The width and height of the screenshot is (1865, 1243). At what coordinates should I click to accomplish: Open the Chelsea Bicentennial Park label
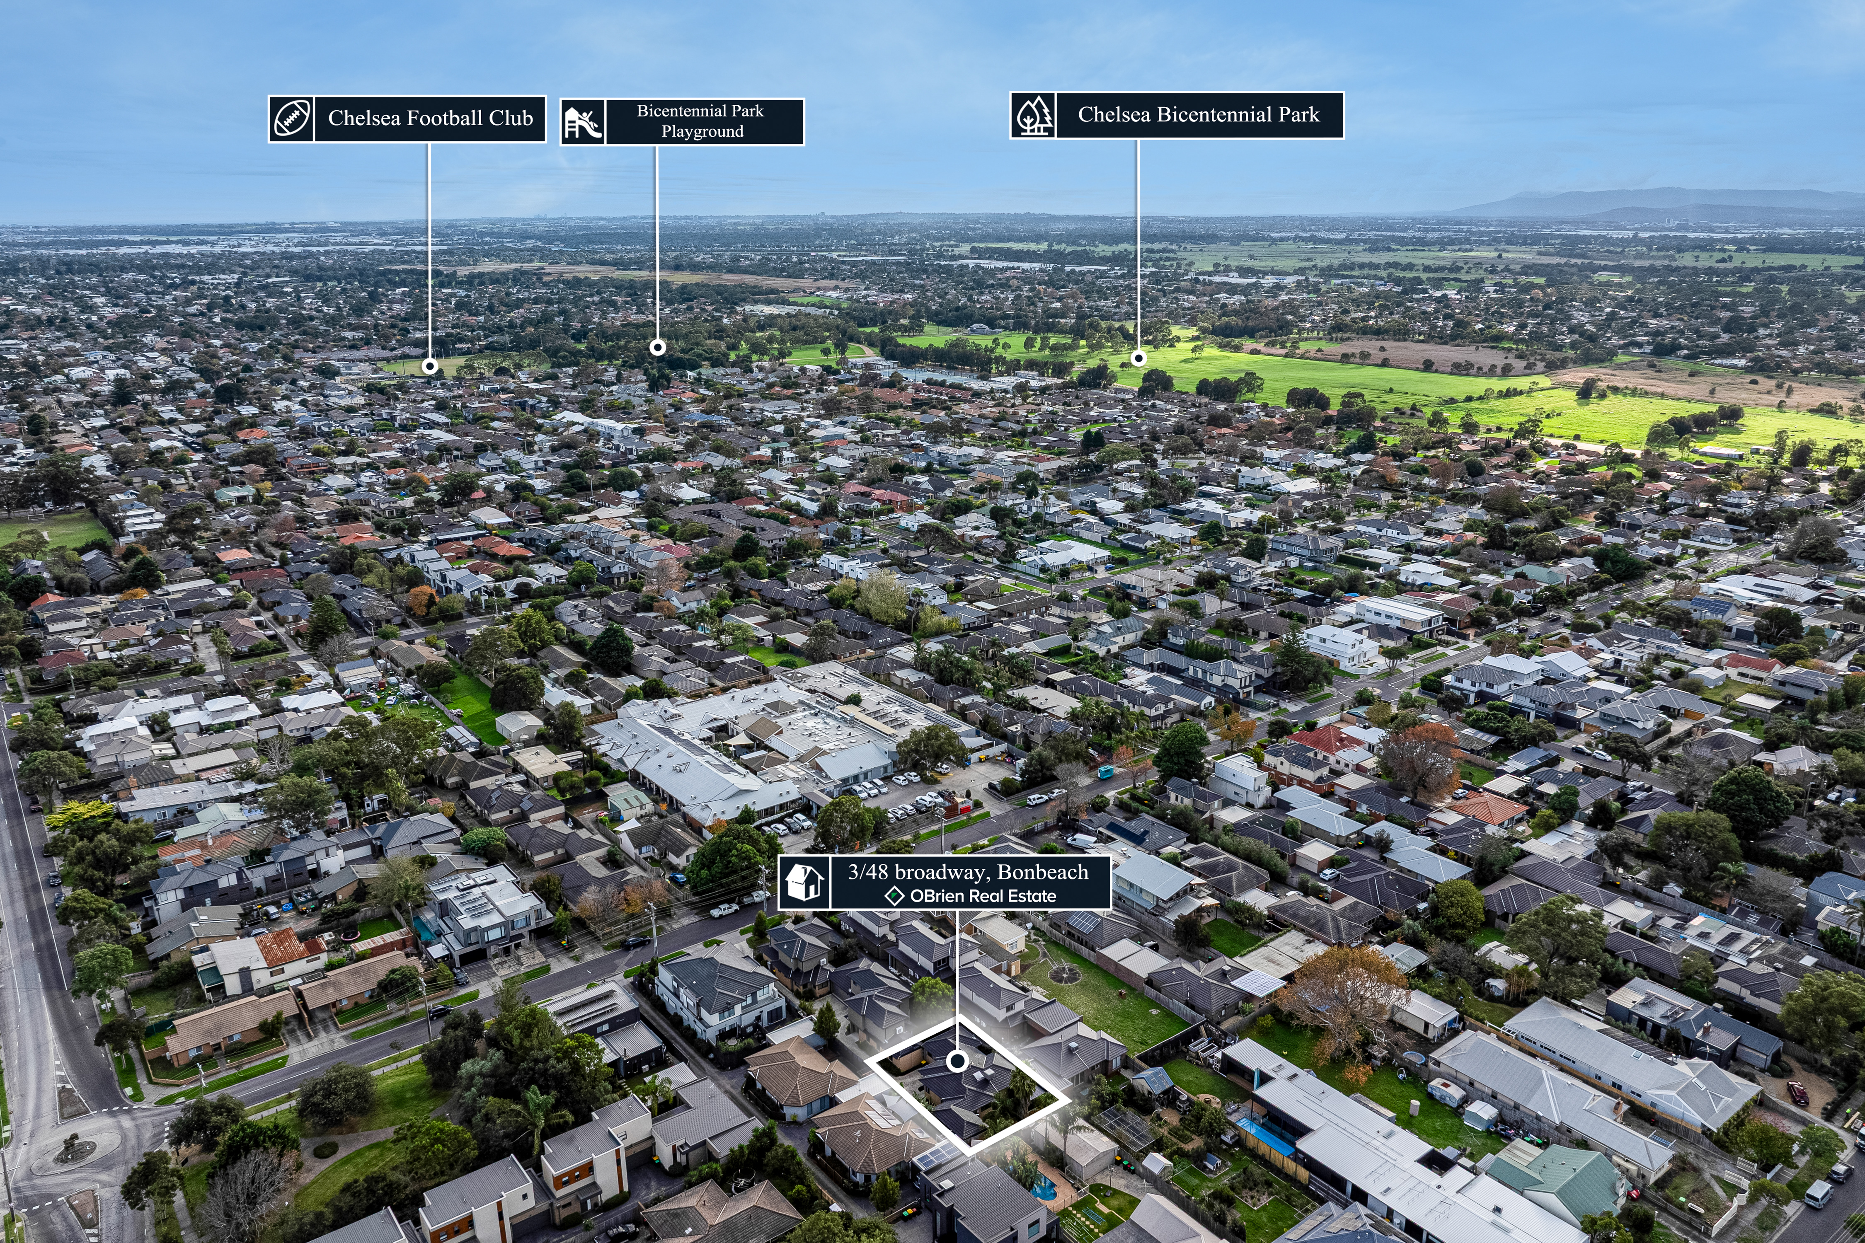[x=1199, y=116]
